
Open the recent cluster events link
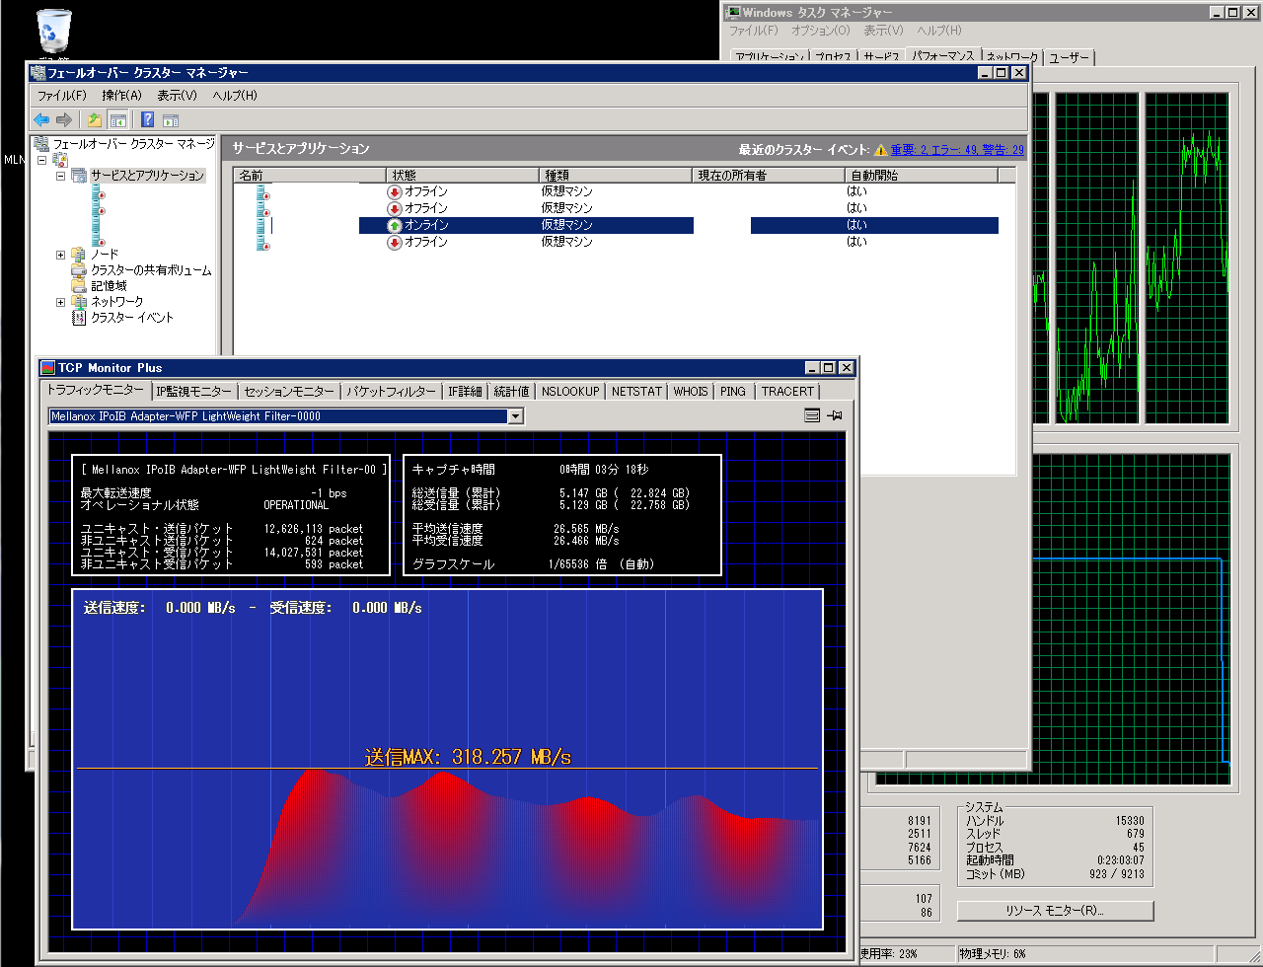[957, 150]
